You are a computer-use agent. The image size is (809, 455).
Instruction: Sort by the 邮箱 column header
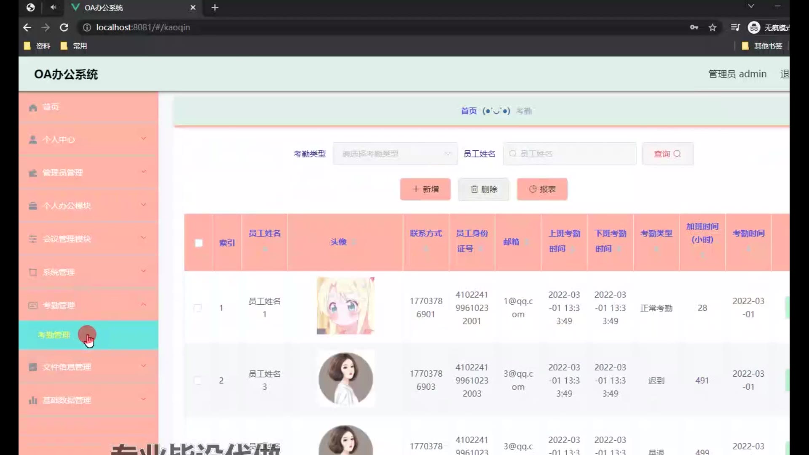[518, 242]
